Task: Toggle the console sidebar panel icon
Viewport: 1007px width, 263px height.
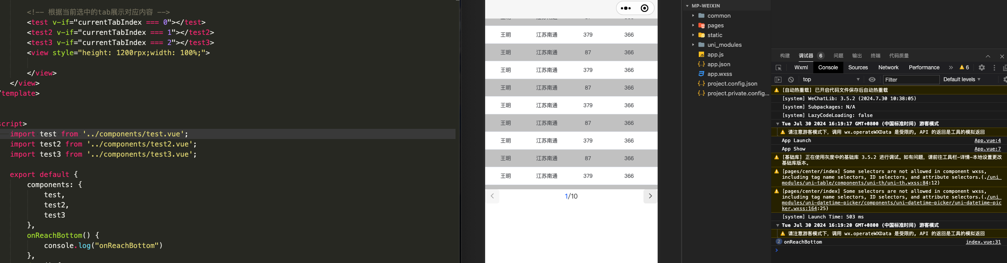Action: (778, 79)
